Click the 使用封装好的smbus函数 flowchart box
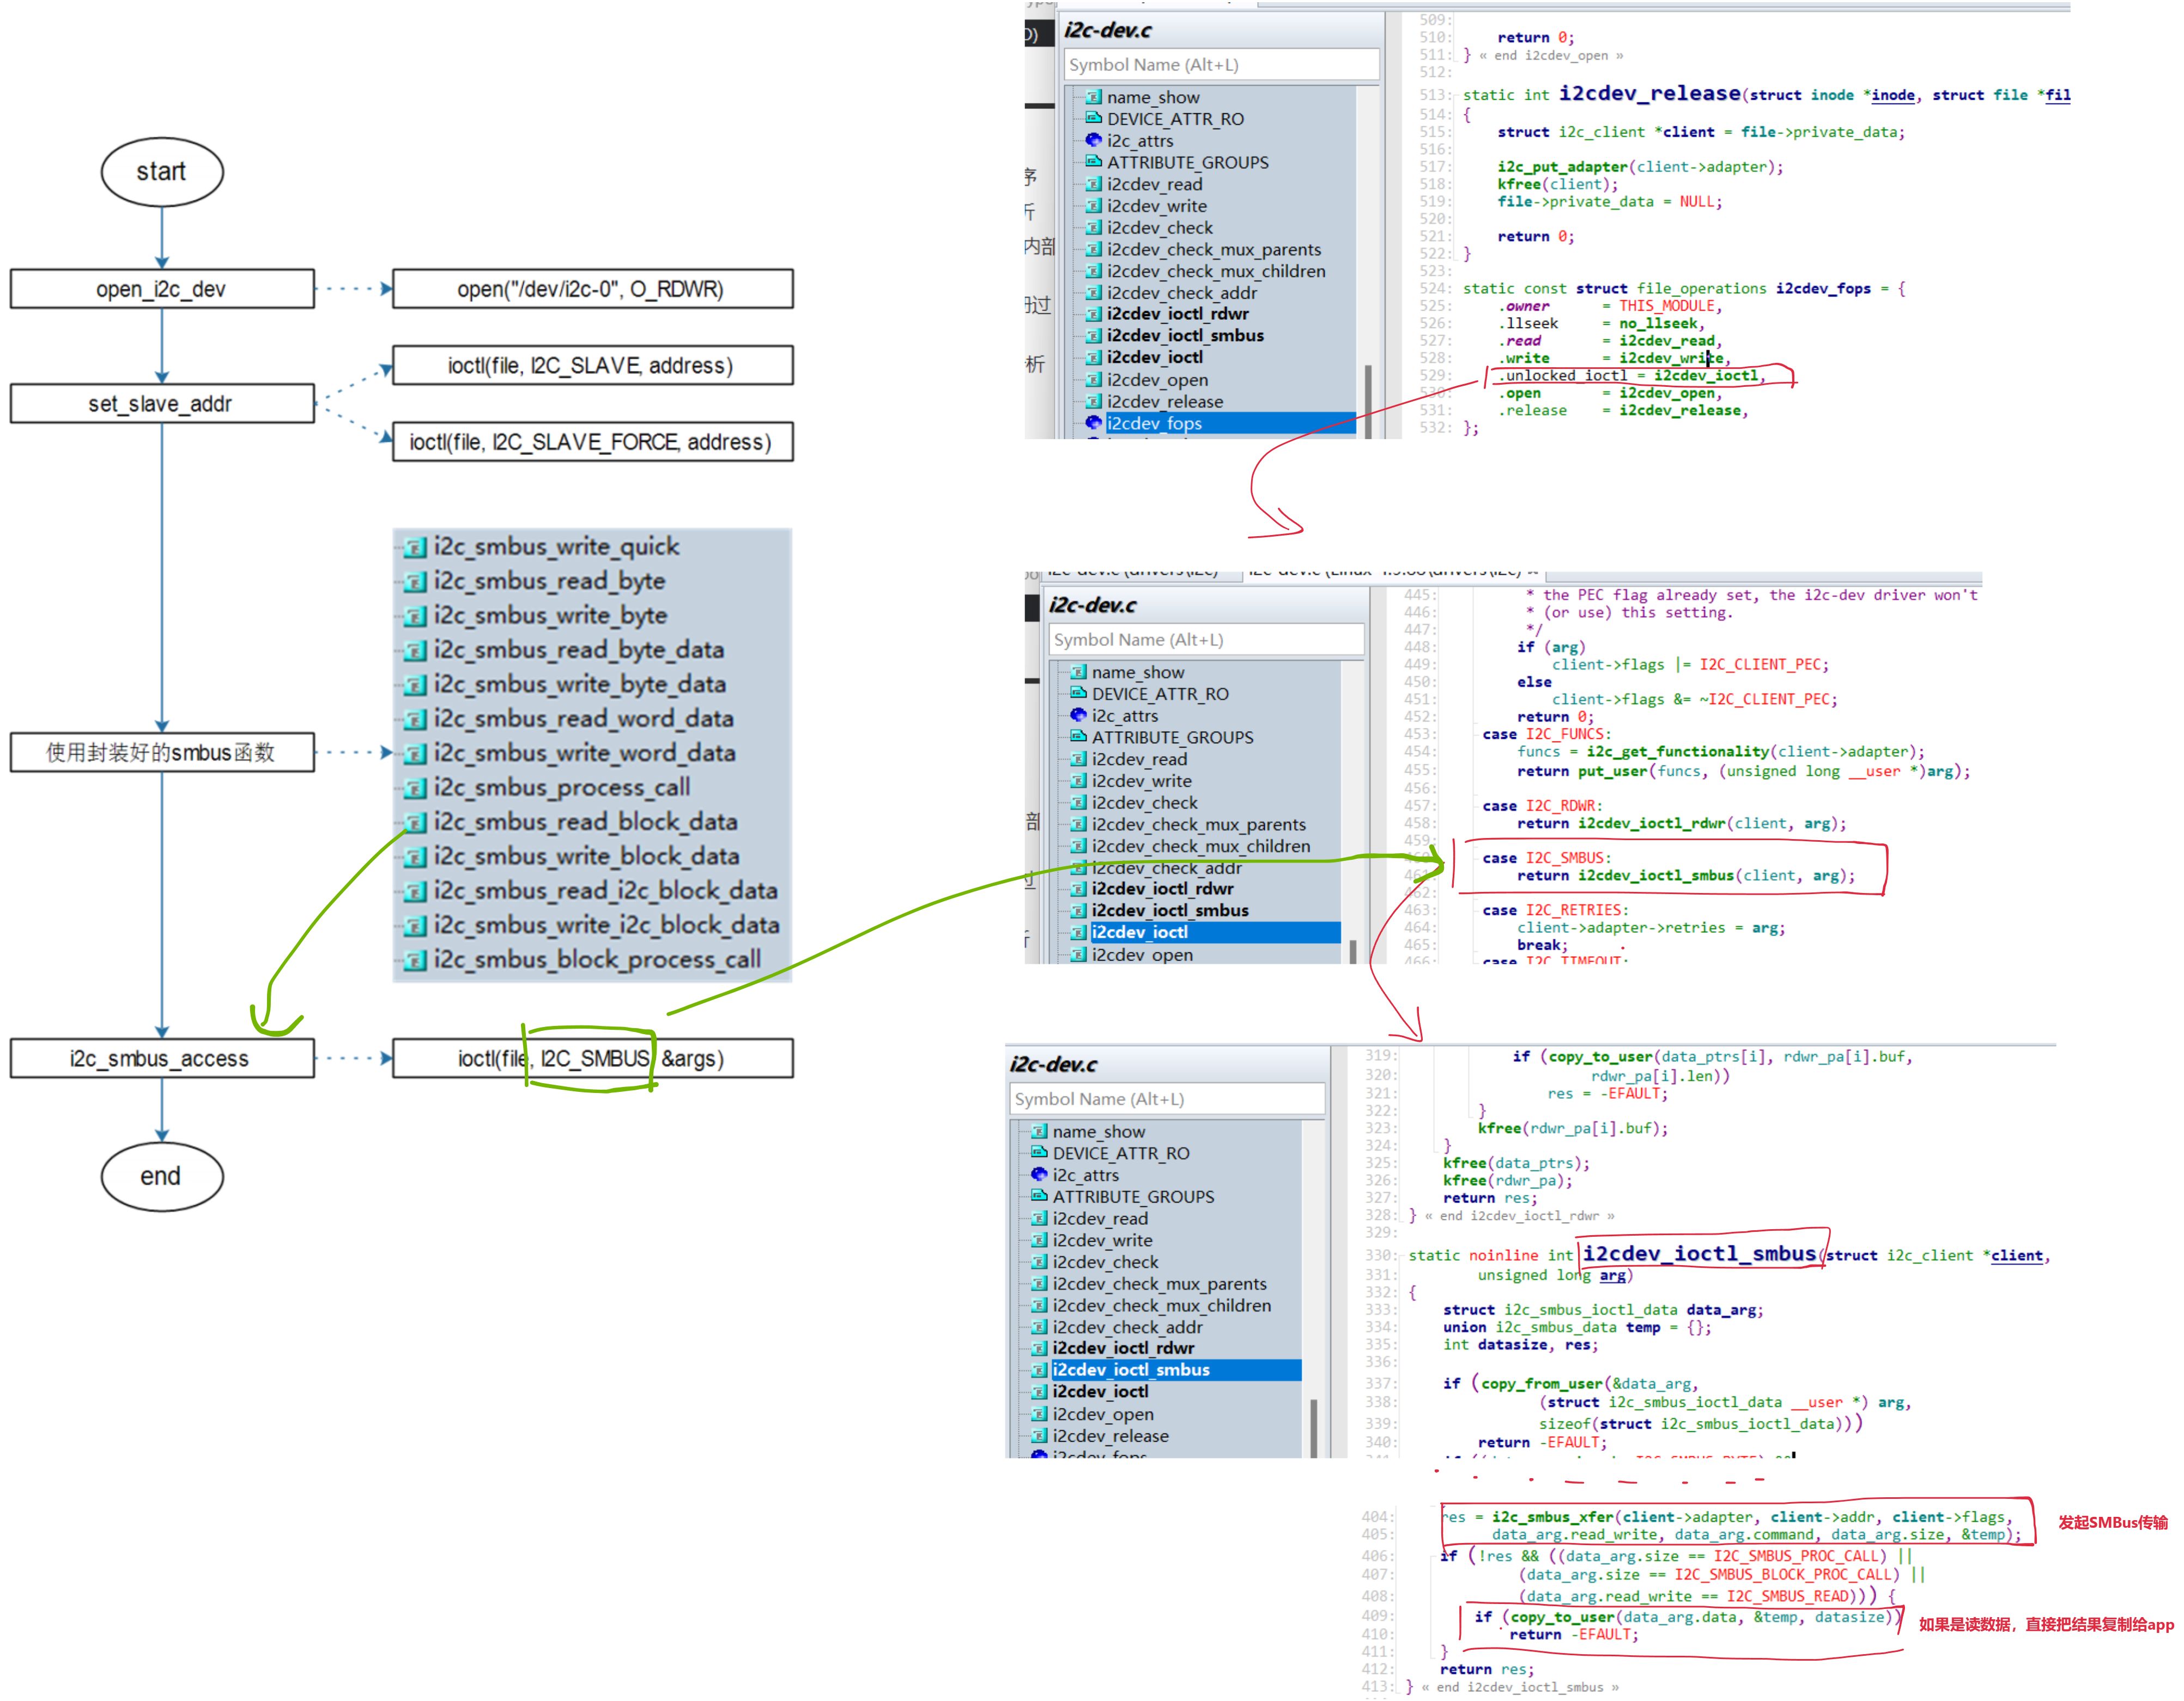Image resolution: width=2184 pixels, height=1701 pixels. tap(162, 753)
